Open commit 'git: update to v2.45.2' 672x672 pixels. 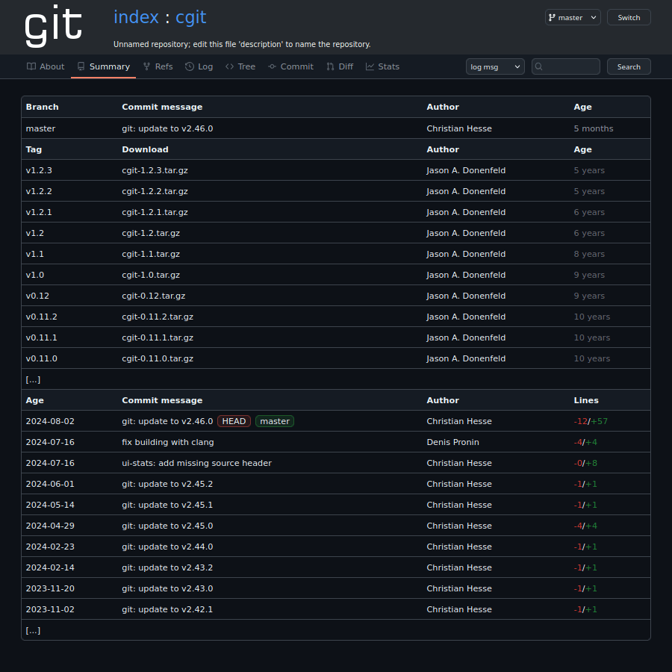click(x=167, y=484)
